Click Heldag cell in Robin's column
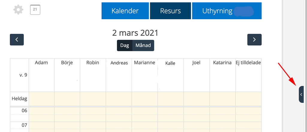The height and width of the screenshot is (132, 307). tap(93, 99)
